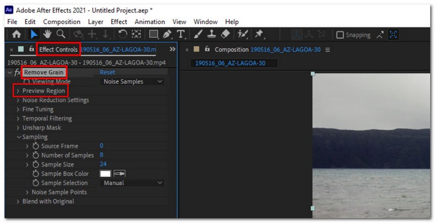435x223 pixels.
Task: Select the Zoom magnifier tool
Action: (x=61, y=34)
